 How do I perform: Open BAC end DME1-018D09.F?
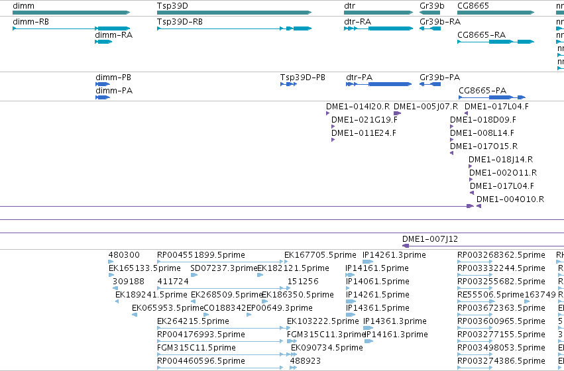tap(483, 120)
